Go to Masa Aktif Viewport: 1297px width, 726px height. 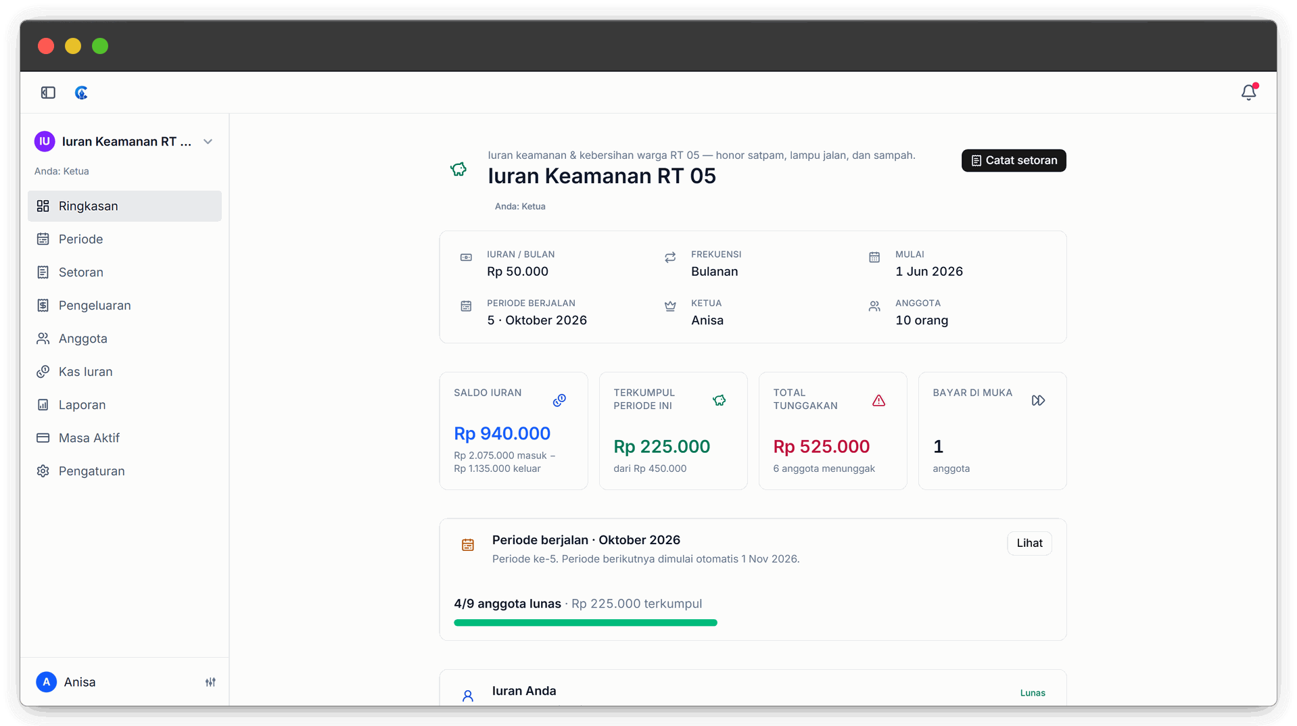[x=124, y=438]
